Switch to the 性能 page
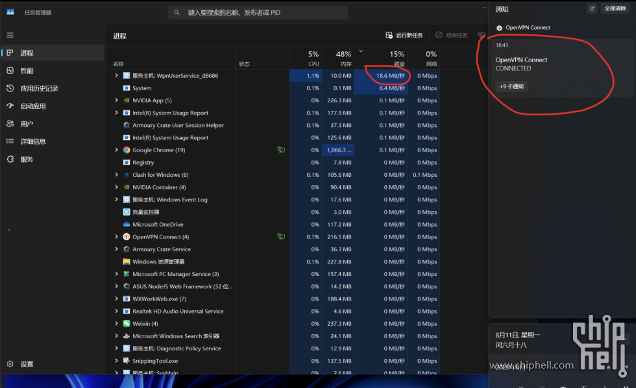This screenshot has width=636, height=388. pyautogui.click(x=53, y=71)
